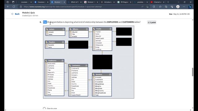Click the Artists table collapse box
The width and height of the screenshot is (198, 111).
[x=63, y=29]
